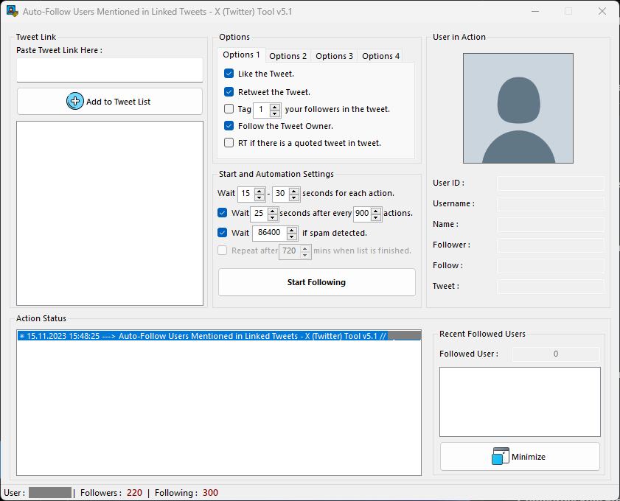This screenshot has width=620, height=501.
Task: Click the Follower field in User in Action
Action: 551,245
